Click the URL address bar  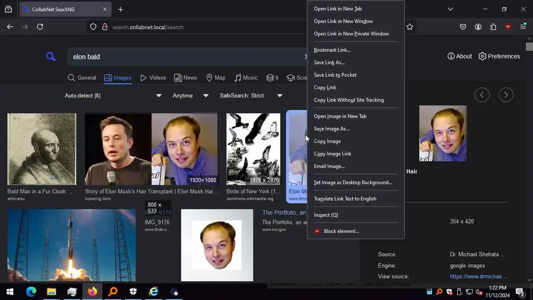click(208, 27)
